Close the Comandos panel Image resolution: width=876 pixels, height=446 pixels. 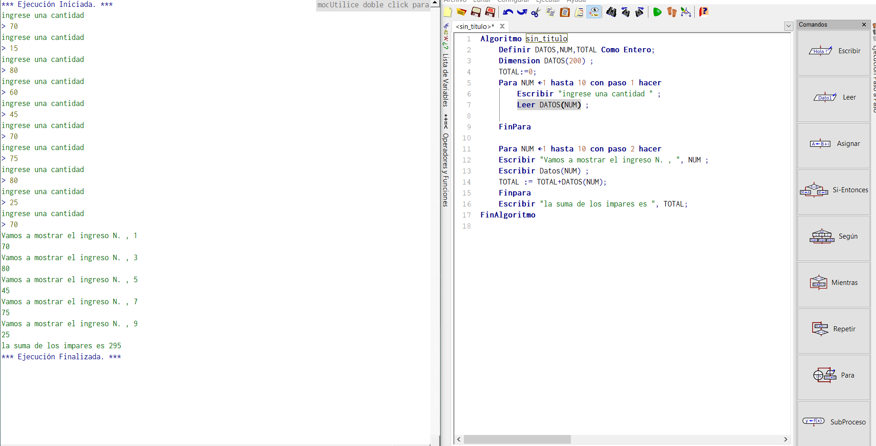pyautogui.click(x=864, y=25)
